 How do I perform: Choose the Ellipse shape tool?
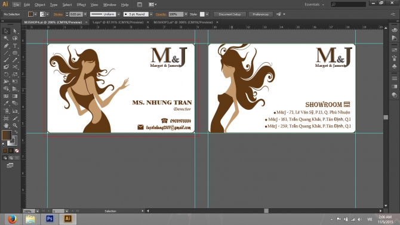15,53
